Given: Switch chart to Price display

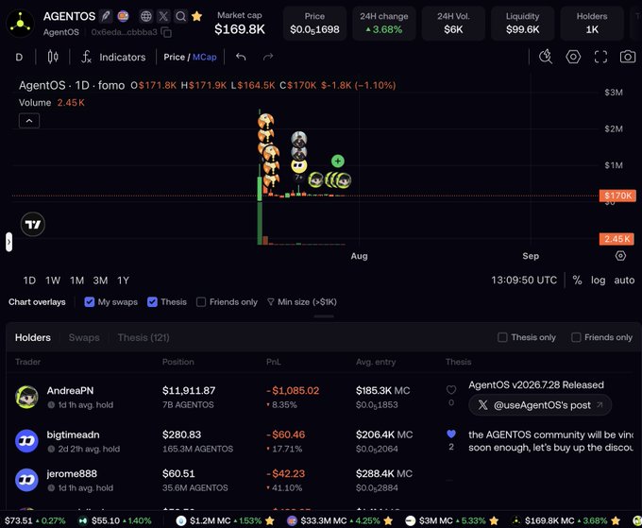Looking at the screenshot, I should pos(174,57).
